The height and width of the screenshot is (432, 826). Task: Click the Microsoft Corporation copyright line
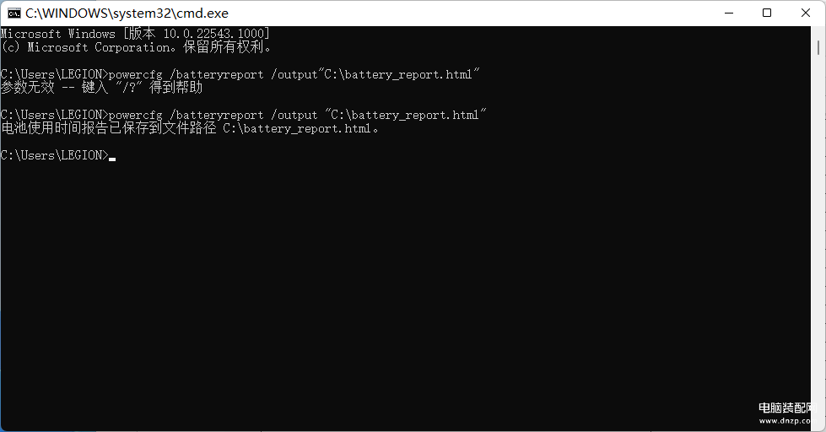137,47
